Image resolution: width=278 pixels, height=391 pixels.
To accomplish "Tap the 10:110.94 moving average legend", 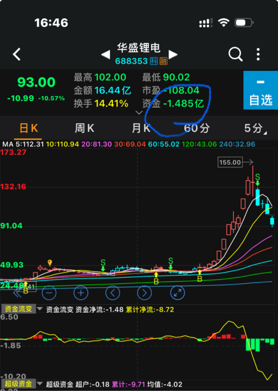I will [x=62, y=144].
